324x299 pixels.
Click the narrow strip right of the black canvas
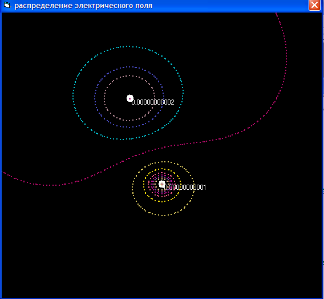coord(323,156)
